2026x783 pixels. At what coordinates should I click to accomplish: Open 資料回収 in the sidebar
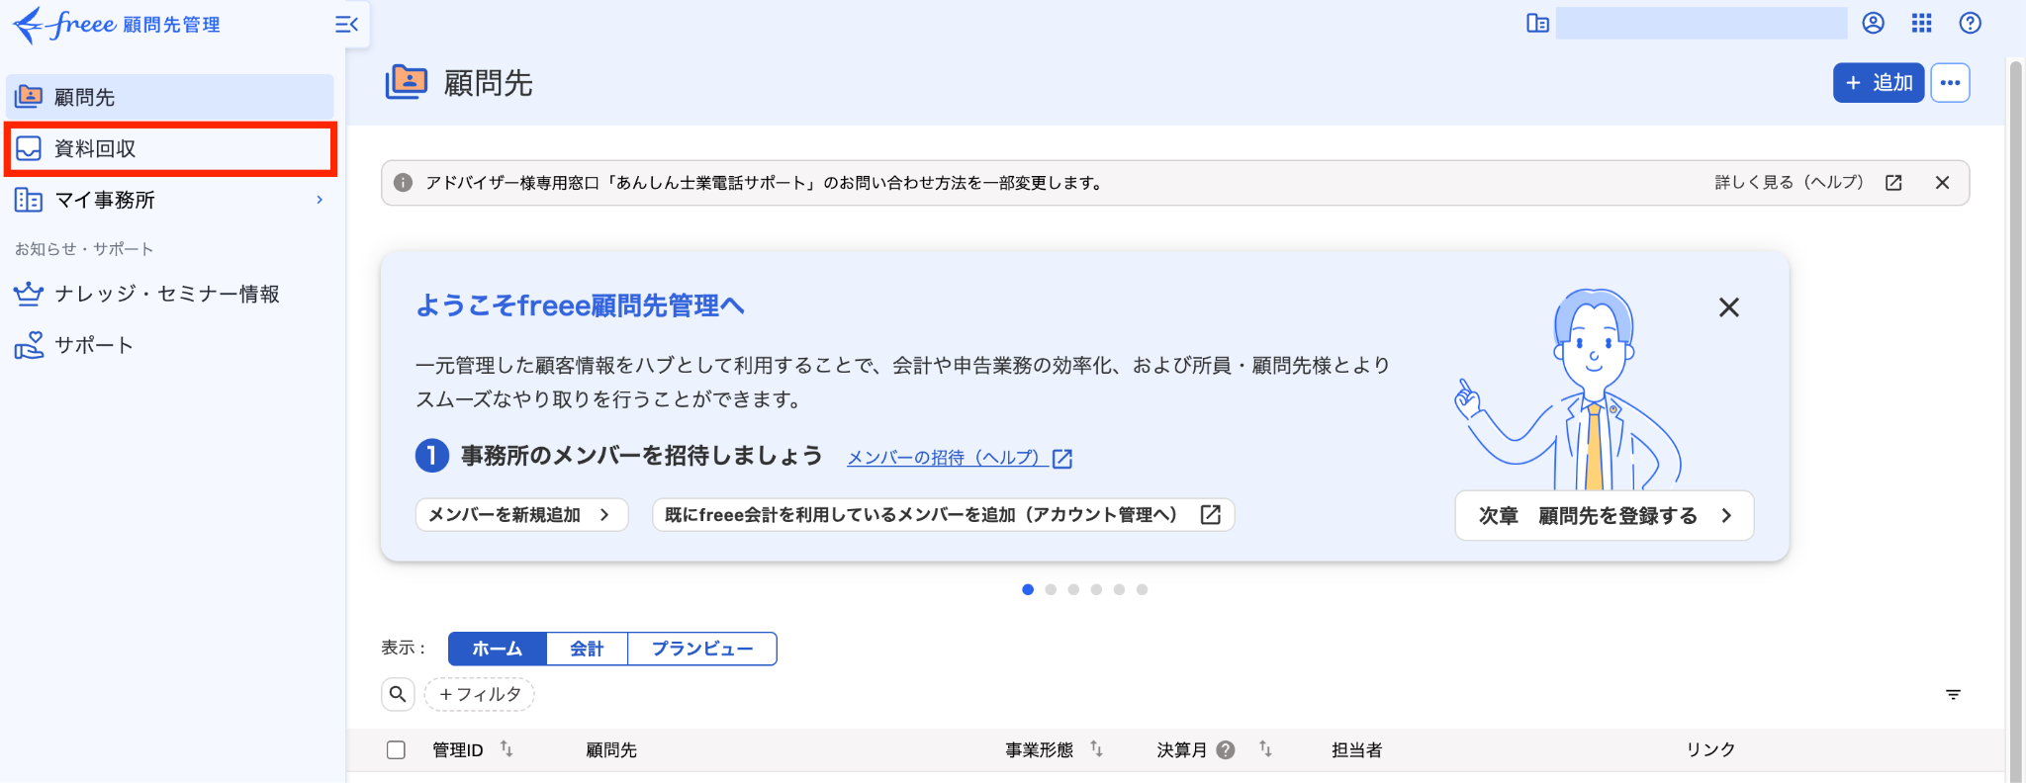170,149
